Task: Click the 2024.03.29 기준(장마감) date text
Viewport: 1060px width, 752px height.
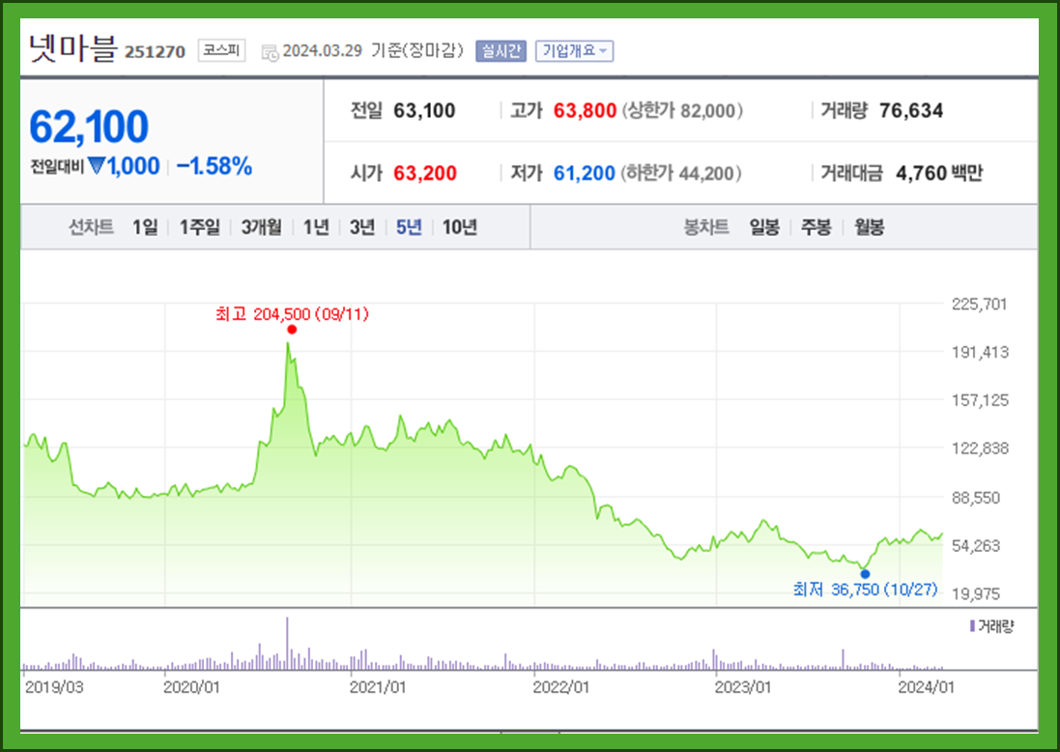Action: click(373, 51)
